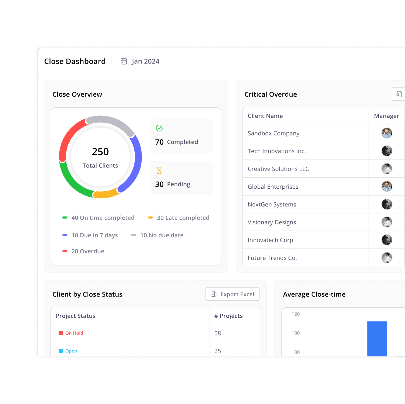Select Global Enterprises client name
This screenshot has height=404, width=405.
click(273, 187)
